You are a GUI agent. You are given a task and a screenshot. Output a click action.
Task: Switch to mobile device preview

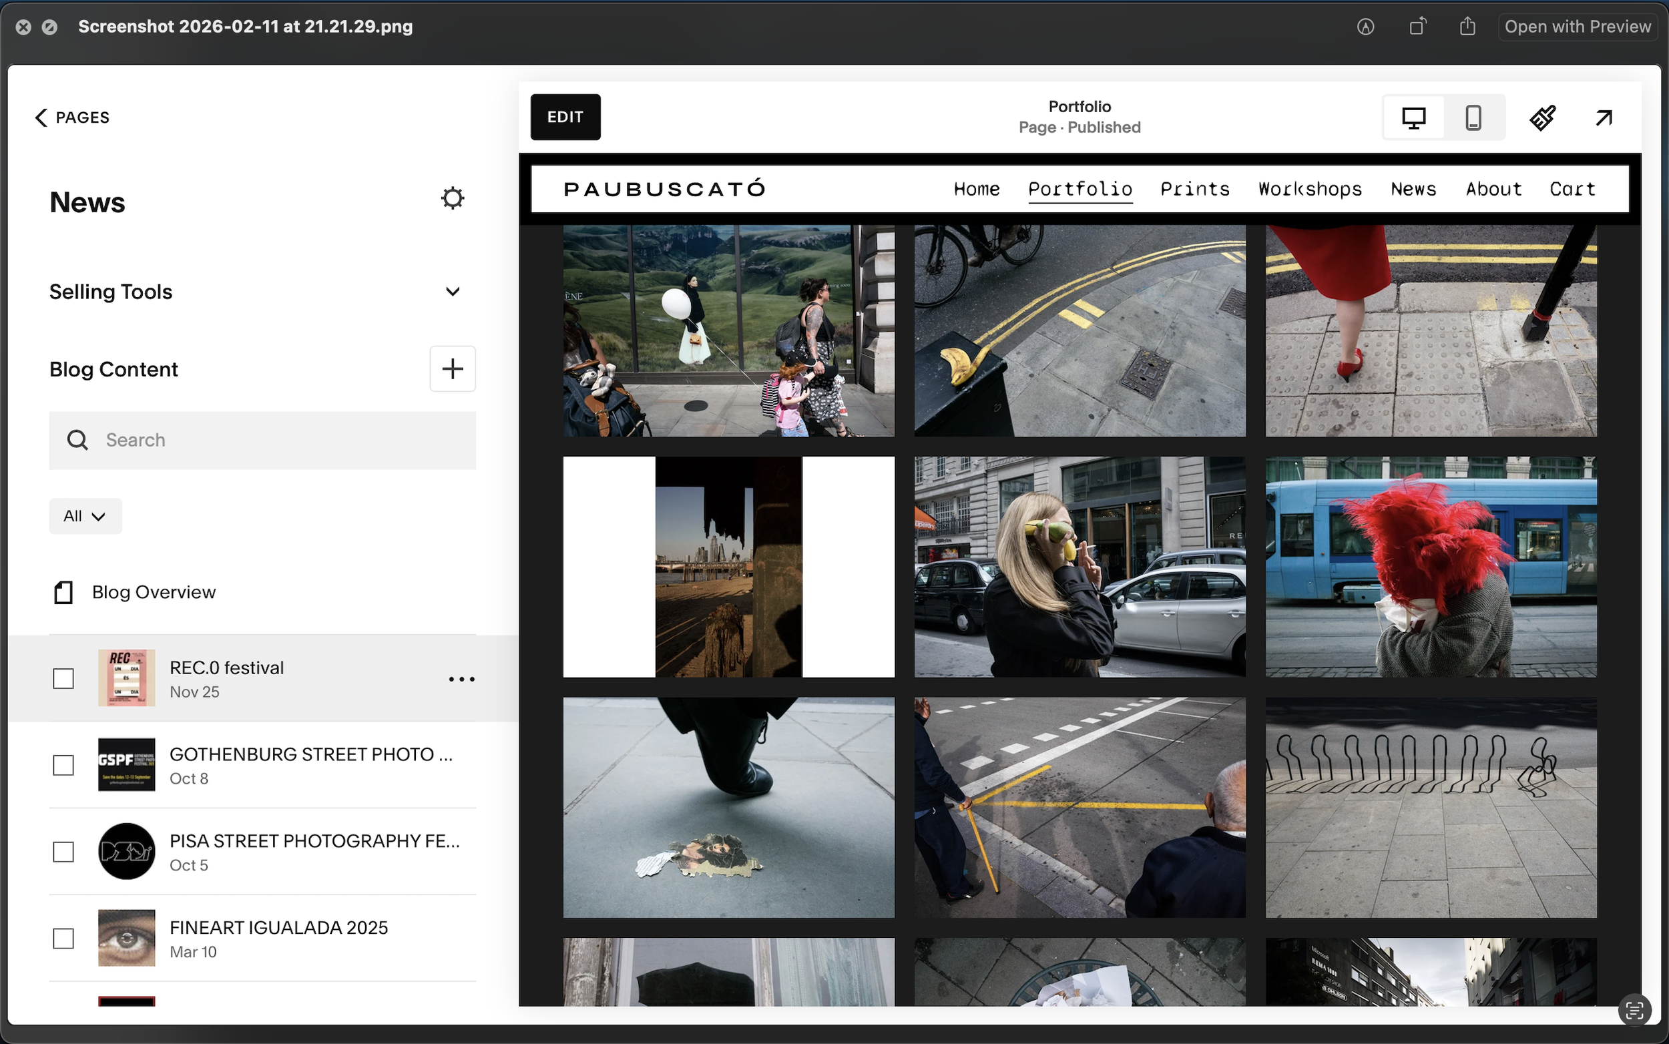pyautogui.click(x=1473, y=117)
